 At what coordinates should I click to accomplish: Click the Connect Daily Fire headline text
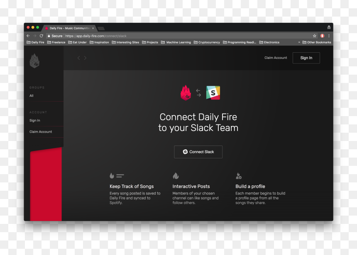pos(198,122)
